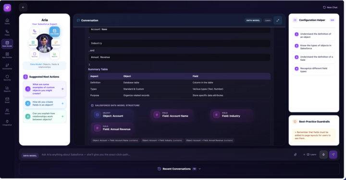Select suggestion about relationships between objects
346x180 pixels.
(x=45, y=116)
